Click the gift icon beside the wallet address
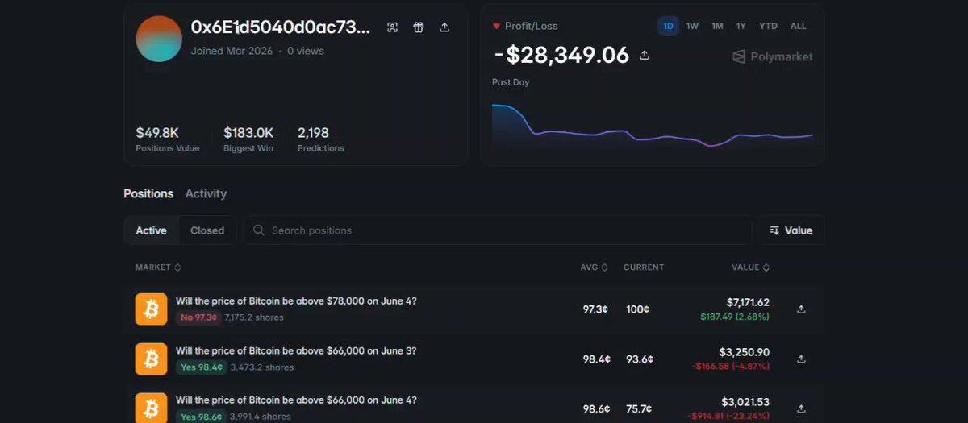This screenshot has height=423, width=968. point(419,27)
